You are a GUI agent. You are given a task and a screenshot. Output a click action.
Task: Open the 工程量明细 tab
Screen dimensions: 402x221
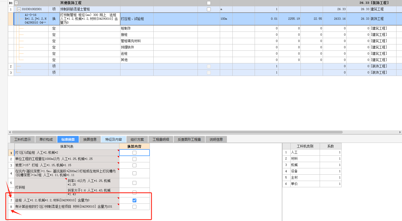tap(161, 139)
